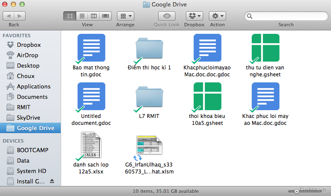Viewport: 331px width, 196px height.
Task: Switch to column view
Action: coord(94,16)
